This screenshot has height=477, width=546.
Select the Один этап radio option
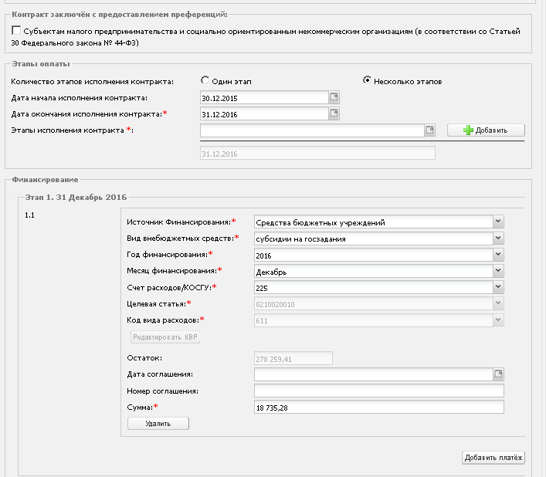click(x=205, y=80)
